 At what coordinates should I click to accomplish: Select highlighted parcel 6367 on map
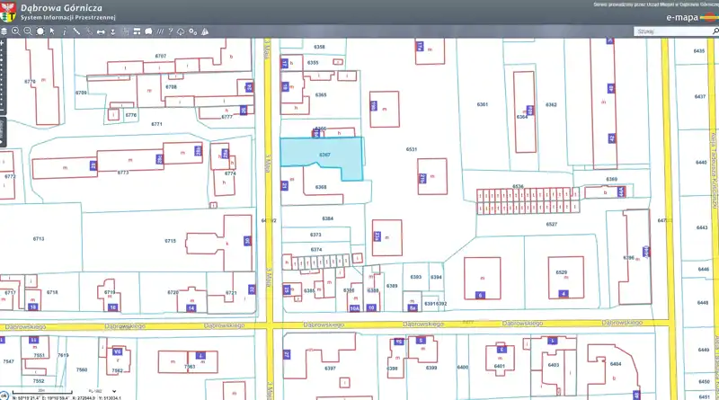(x=324, y=155)
